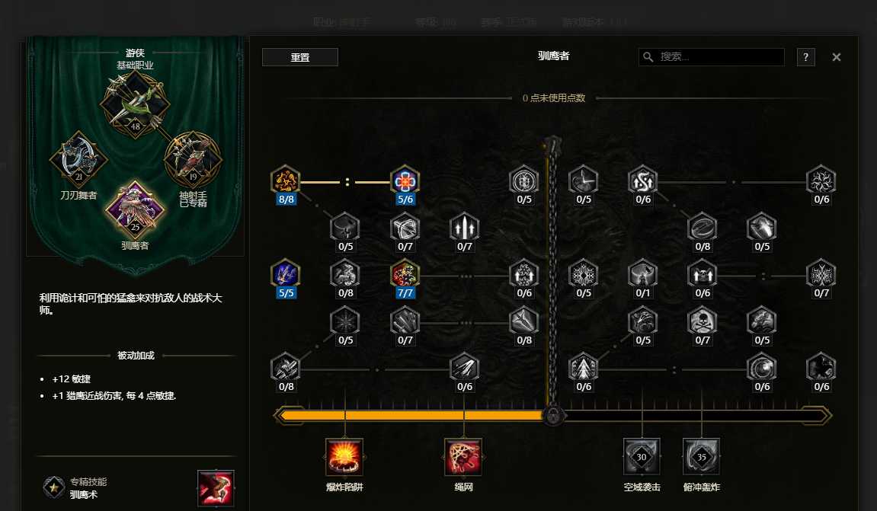Screen dimensions: 877x511
Task: Switch to the 神射手 mastery
Action: click(x=193, y=160)
